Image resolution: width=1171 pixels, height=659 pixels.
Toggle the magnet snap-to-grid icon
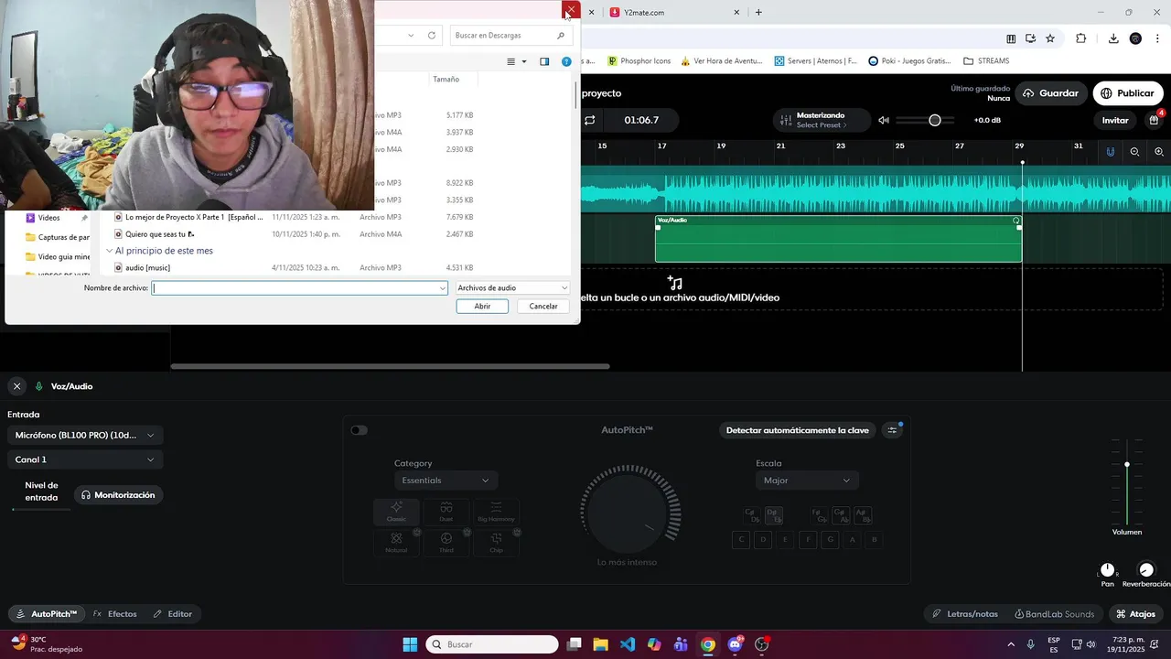1111,151
